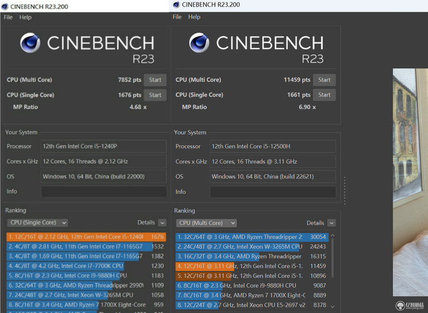Click 1676 pts single core score
The image size is (428, 313).
[129, 95]
